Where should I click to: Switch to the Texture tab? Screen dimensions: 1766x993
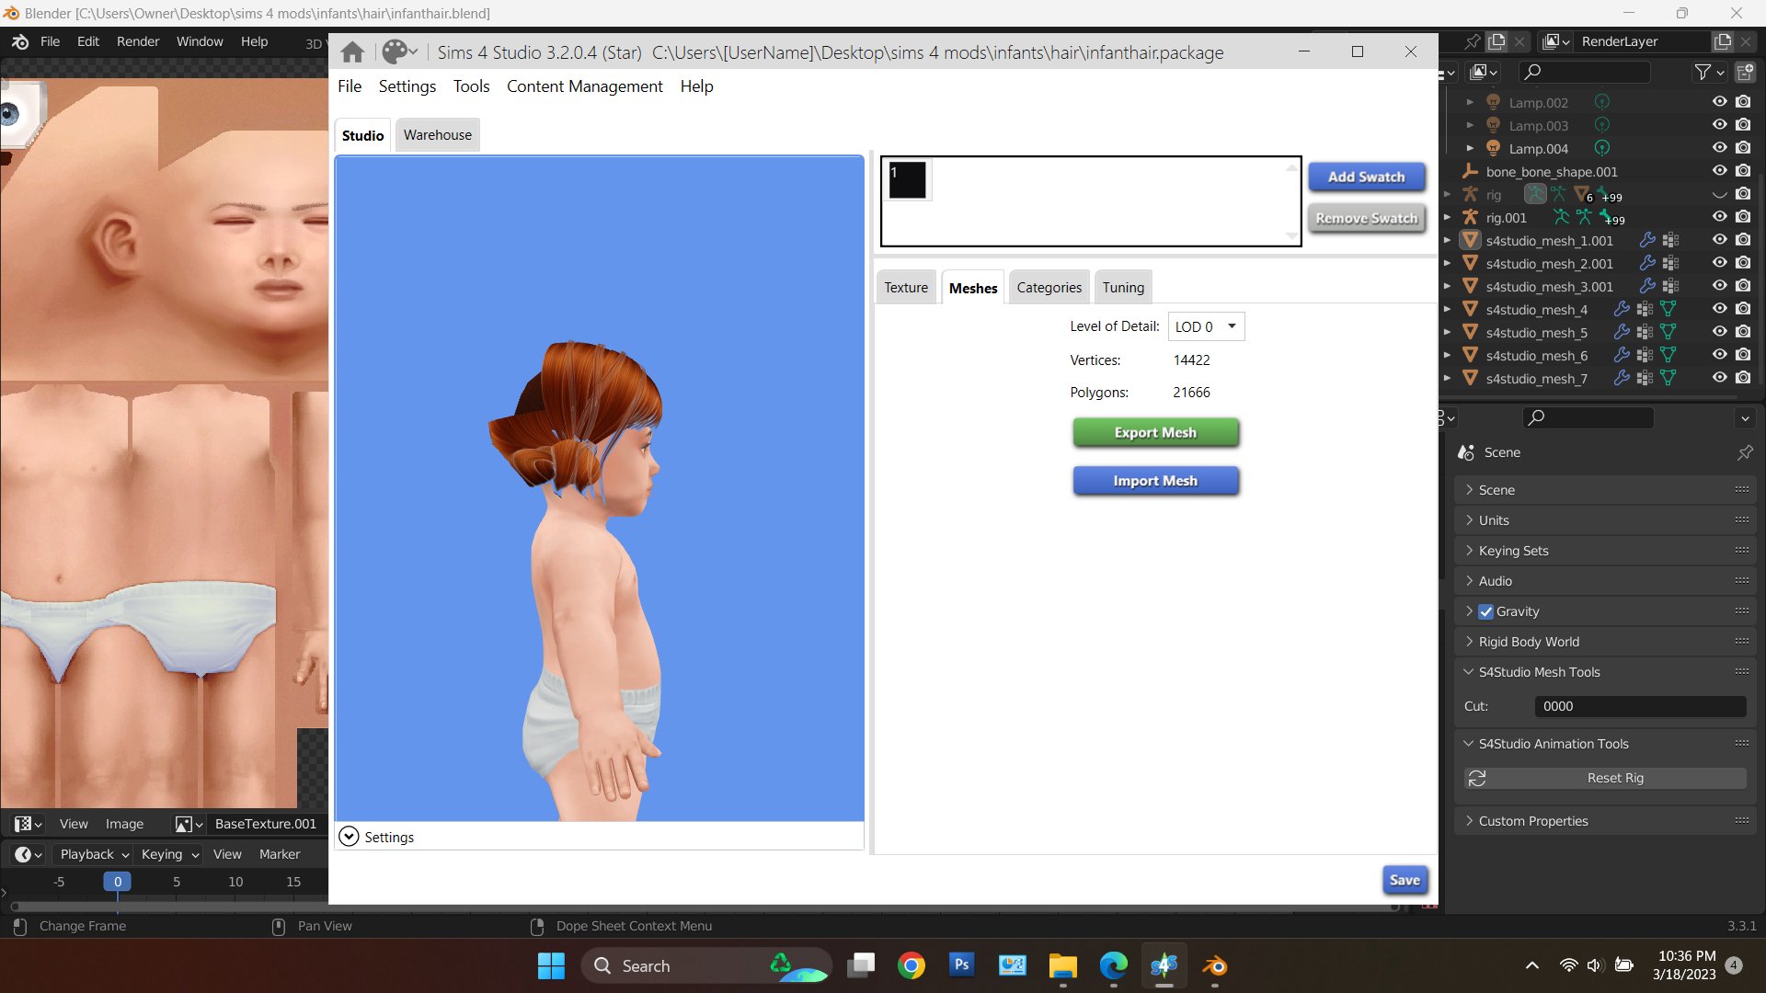tap(906, 288)
